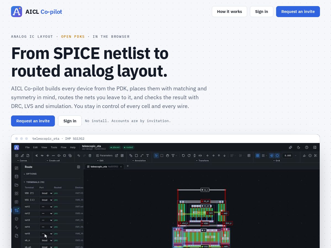Image resolution: width=331 pixels, height=248 pixels.
Task: Click the header Sign in button
Action: tap(261, 12)
